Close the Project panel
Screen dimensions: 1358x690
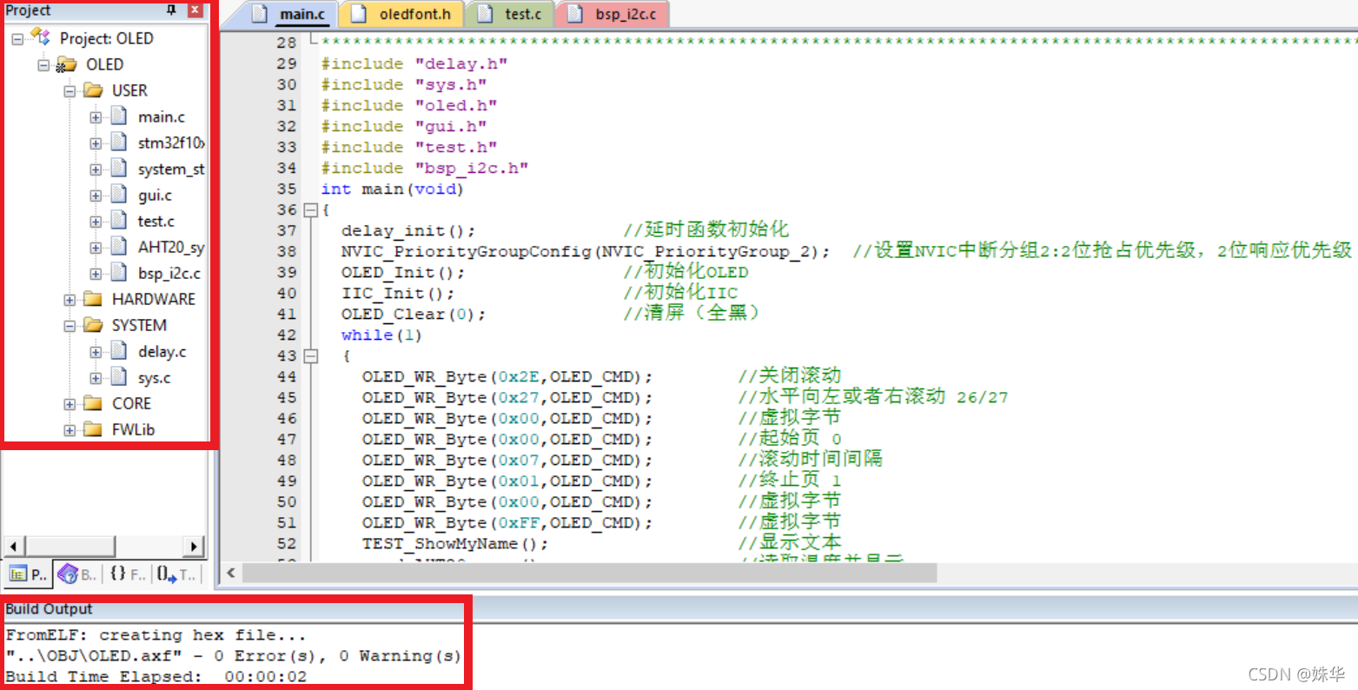click(x=195, y=10)
